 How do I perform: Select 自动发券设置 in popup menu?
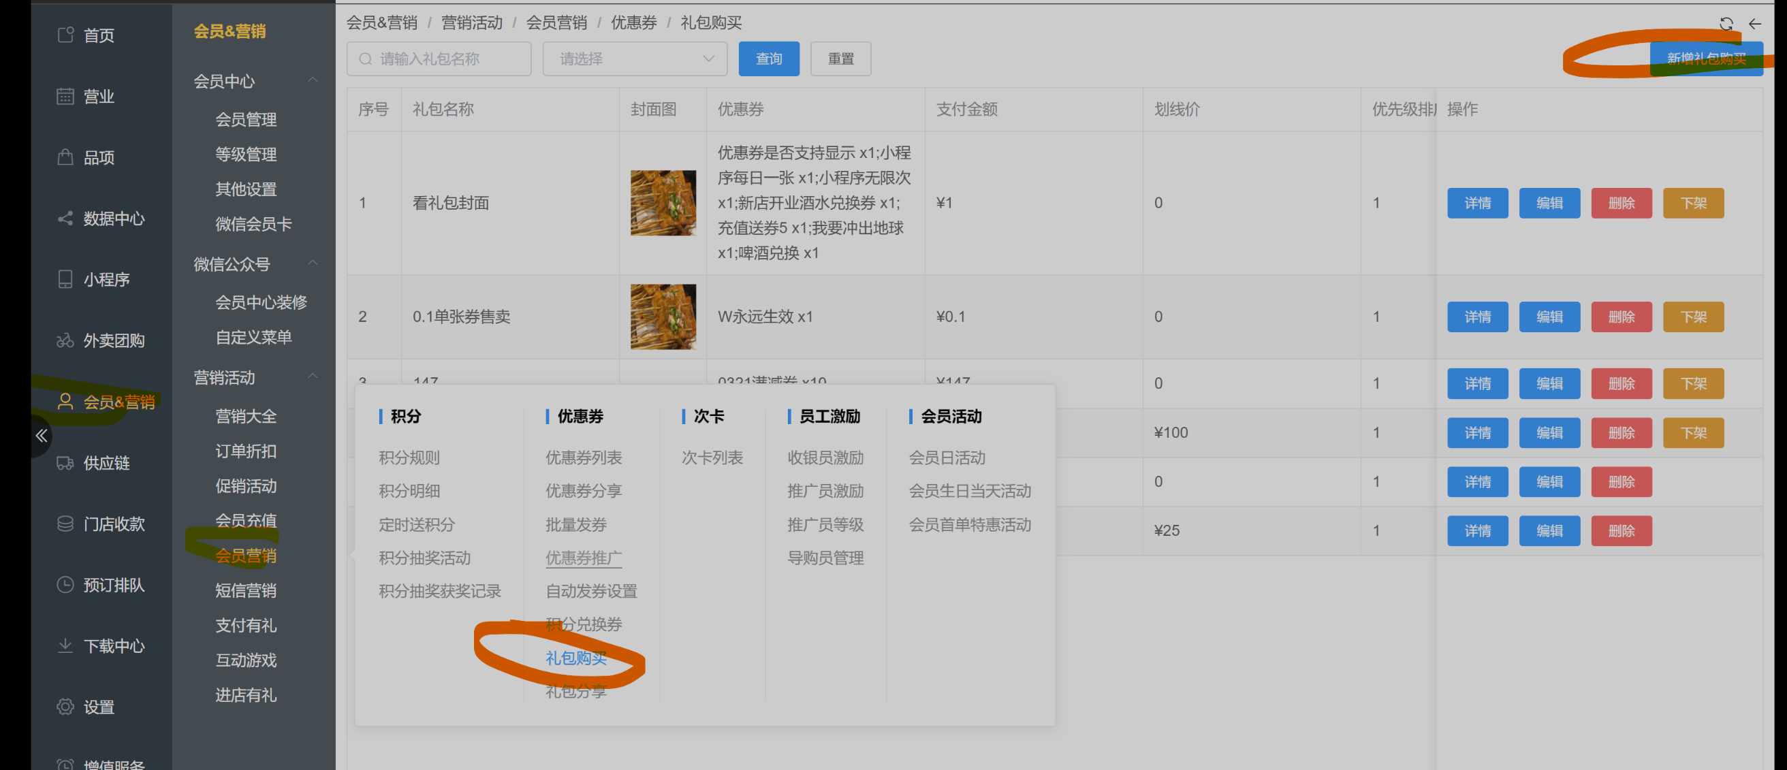pyautogui.click(x=592, y=591)
